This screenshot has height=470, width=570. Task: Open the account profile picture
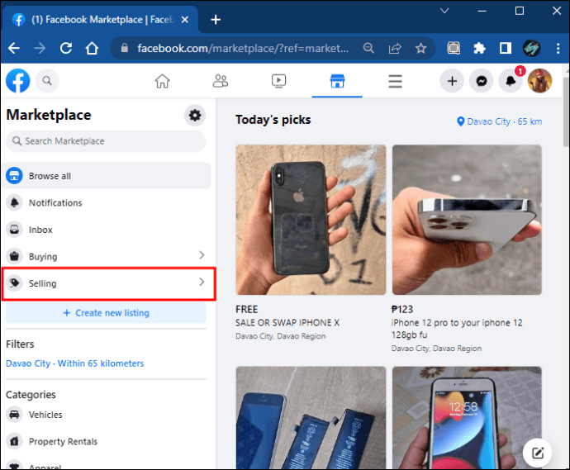(x=539, y=81)
